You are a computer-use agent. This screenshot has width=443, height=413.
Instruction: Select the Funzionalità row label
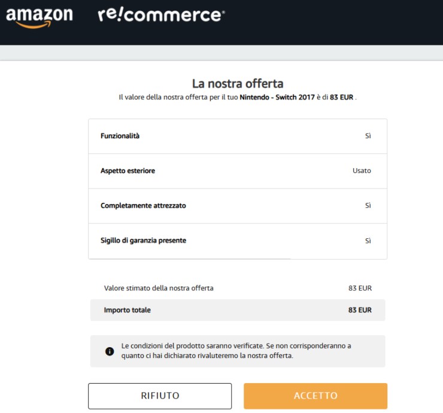(120, 136)
